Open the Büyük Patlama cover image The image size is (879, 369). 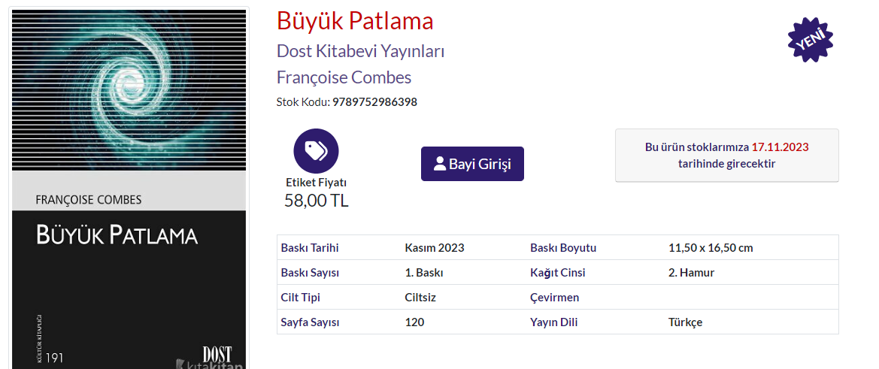[129, 188]
